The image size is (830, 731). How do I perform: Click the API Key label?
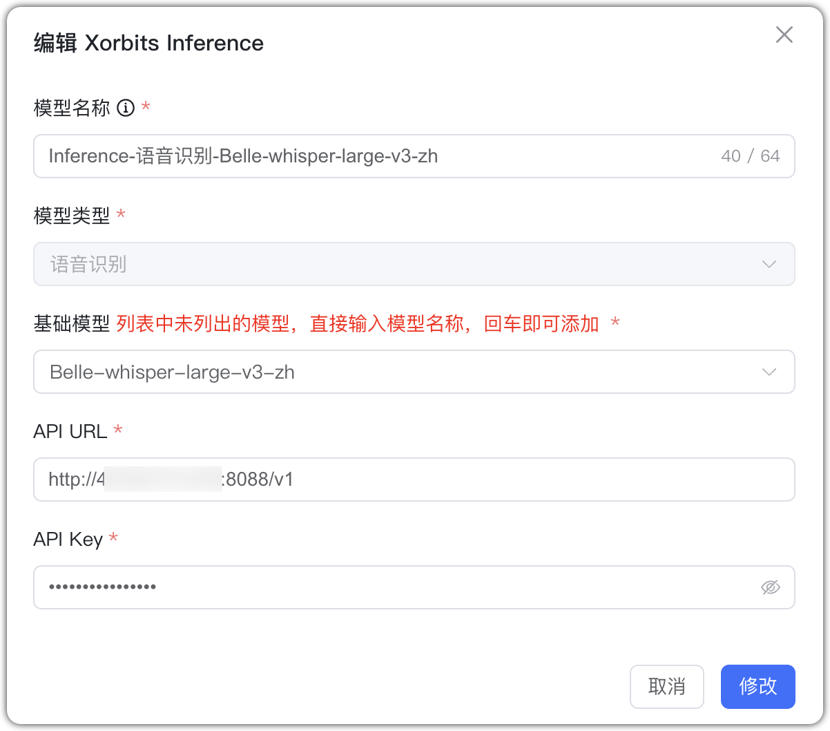68,539
